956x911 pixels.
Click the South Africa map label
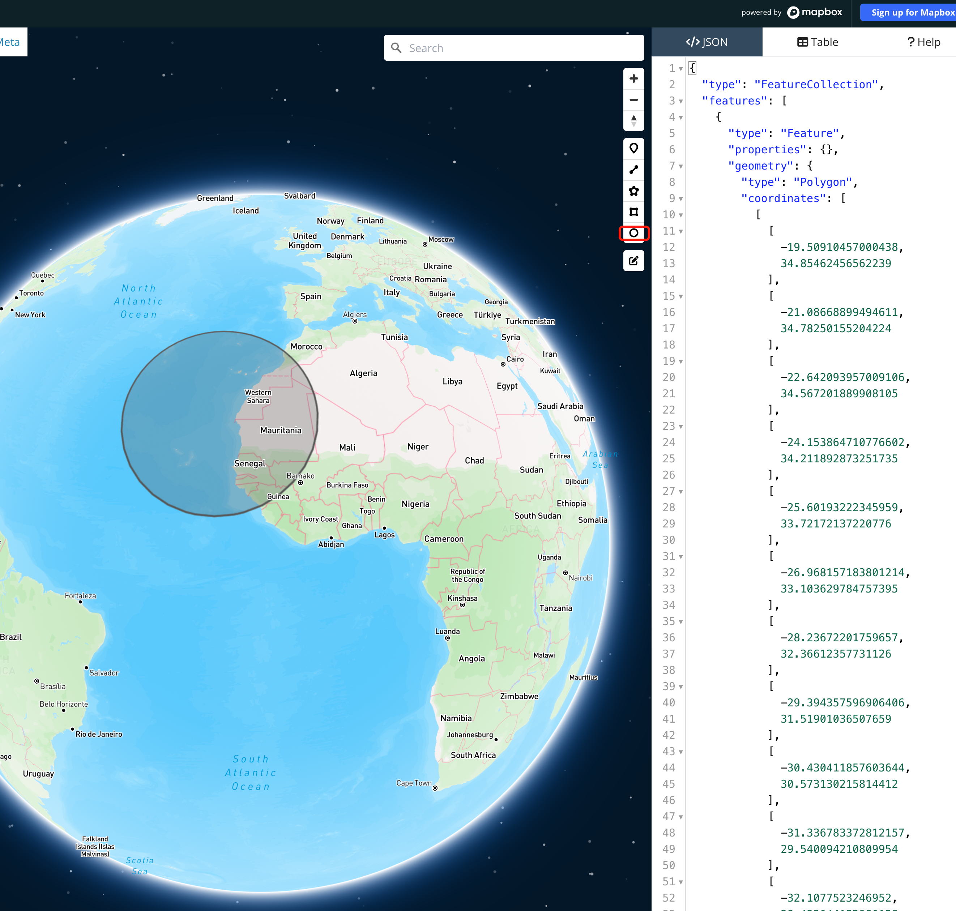[x=473, y=755]
